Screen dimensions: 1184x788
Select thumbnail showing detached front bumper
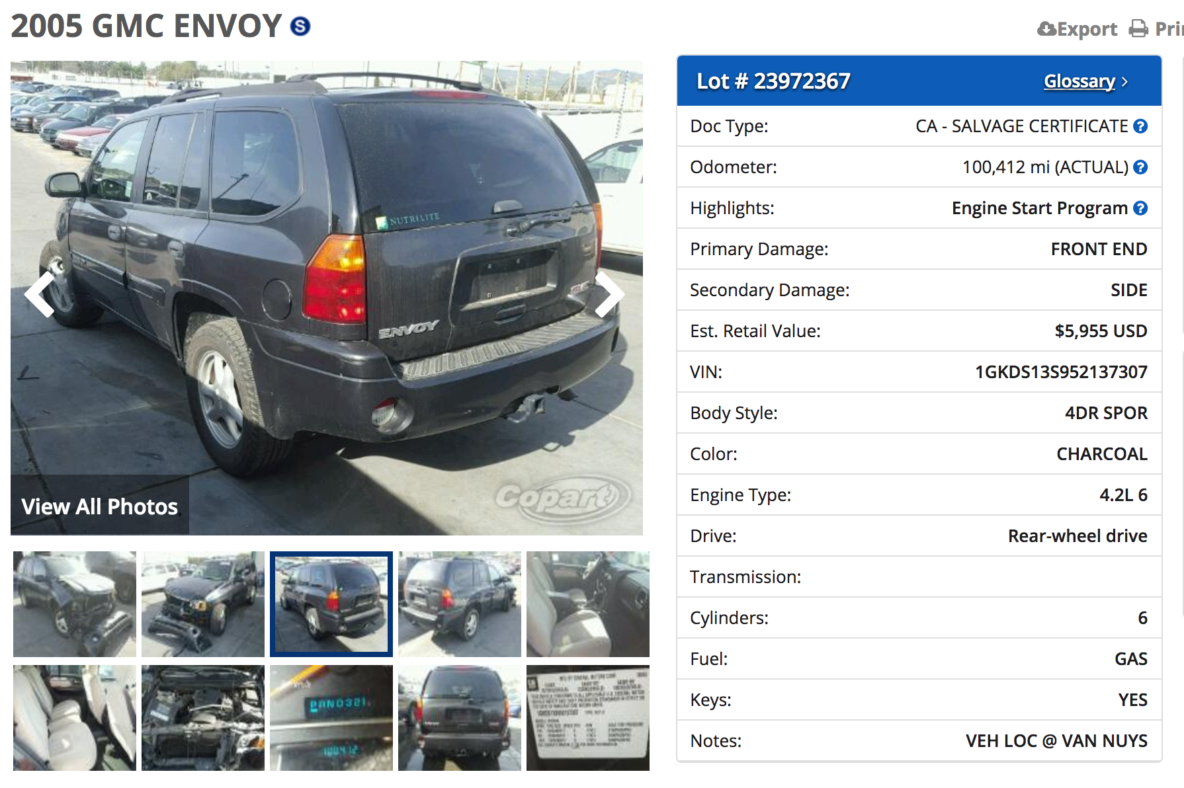203,604
